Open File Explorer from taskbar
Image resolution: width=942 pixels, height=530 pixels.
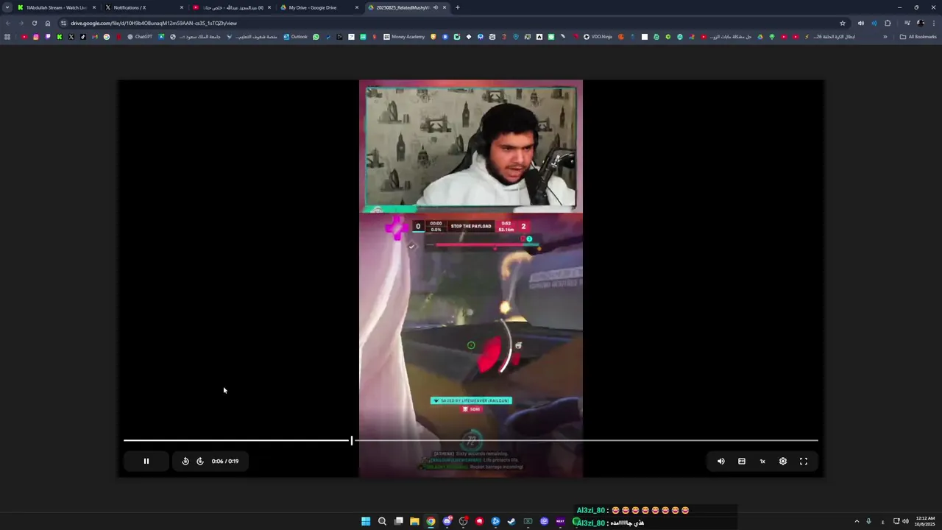tap(414, 521)
